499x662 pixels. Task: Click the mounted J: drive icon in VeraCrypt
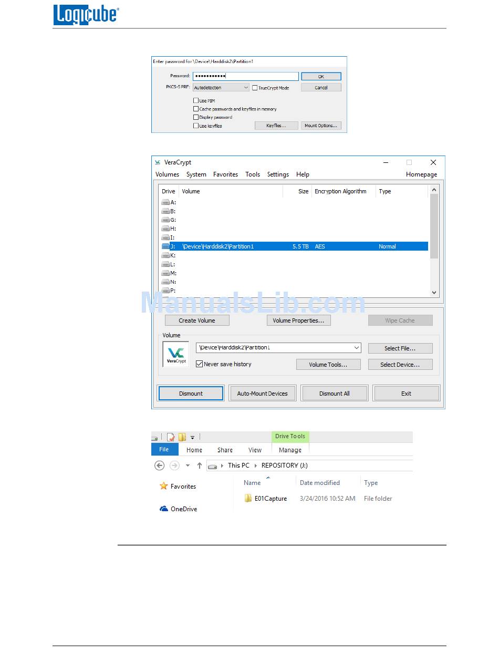click(x=165, y=246)
